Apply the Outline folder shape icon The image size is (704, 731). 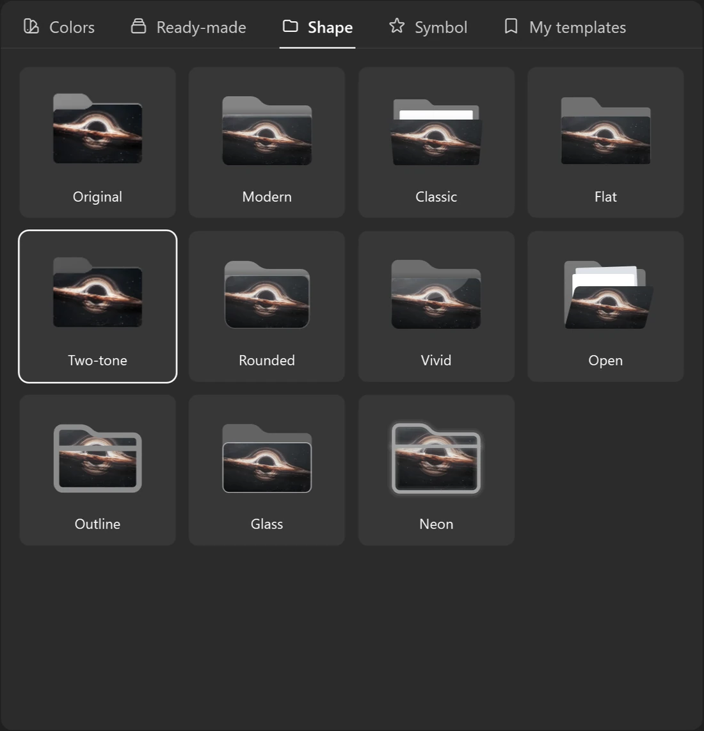(97, 458)
